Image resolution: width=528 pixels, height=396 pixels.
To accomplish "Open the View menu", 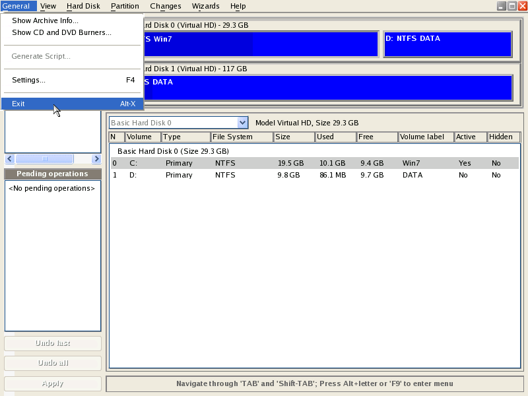I will pyautogui.click(x=48, y=6).
